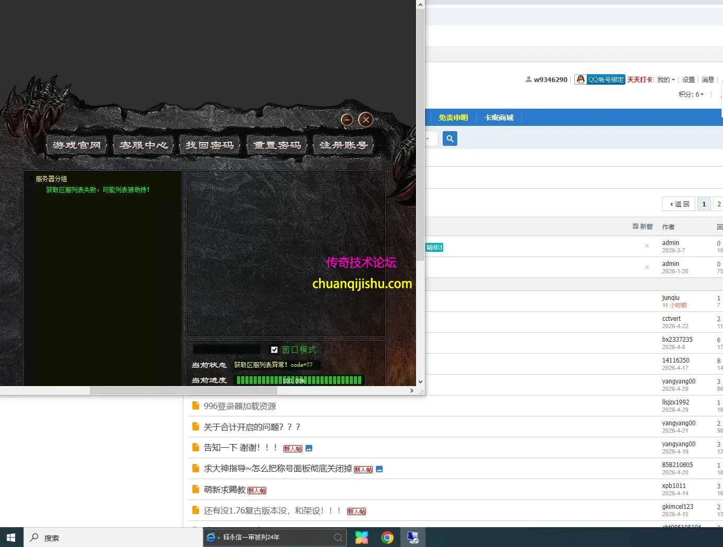Open Google Chrome from the taskbar
This screenshot has width=723, height=547.
pos(387,537)
